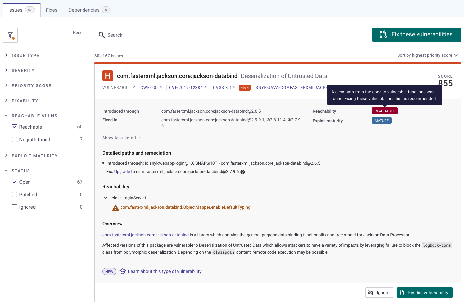
Task: Click the Upgrade fix link
Action: coord(122,172)
